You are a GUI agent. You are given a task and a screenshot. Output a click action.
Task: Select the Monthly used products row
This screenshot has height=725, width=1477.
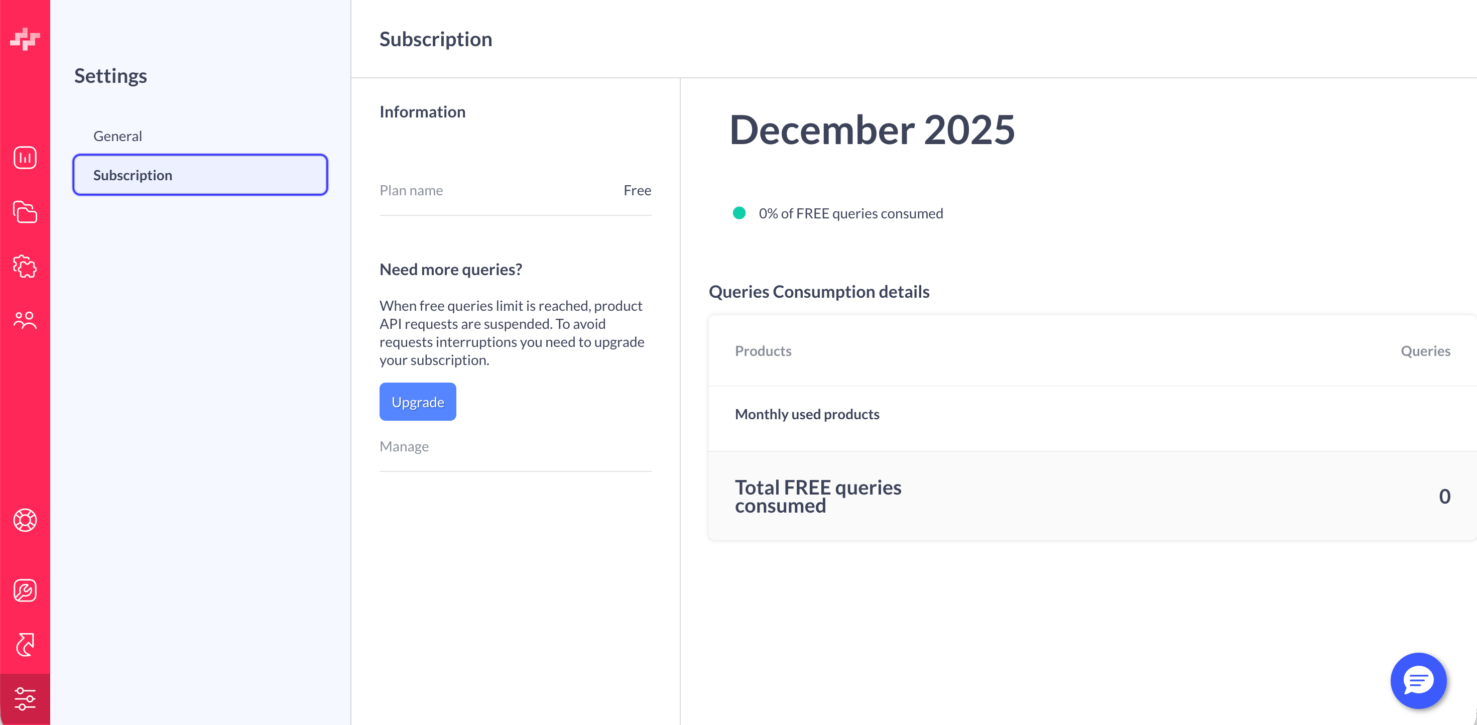pyautogui.click(x=807, y=414)
